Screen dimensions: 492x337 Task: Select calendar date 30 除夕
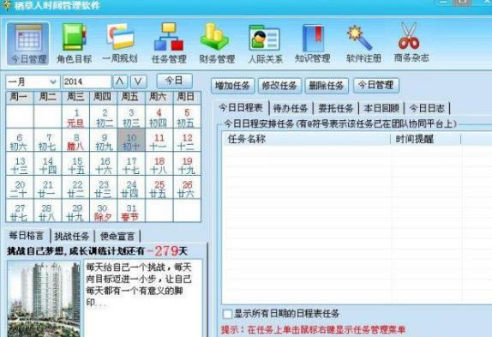(103, 212)
